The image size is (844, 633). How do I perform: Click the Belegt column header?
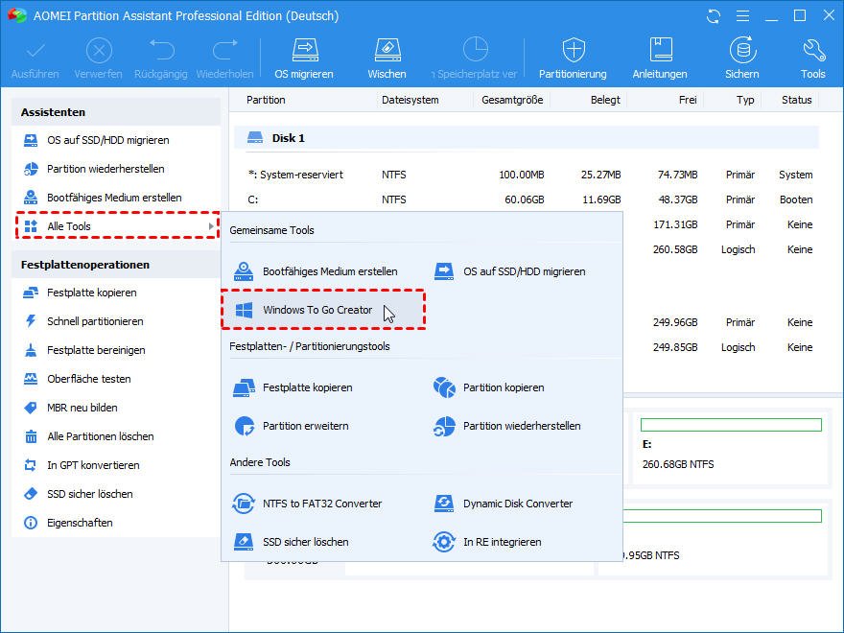click(x=605, y=100)
